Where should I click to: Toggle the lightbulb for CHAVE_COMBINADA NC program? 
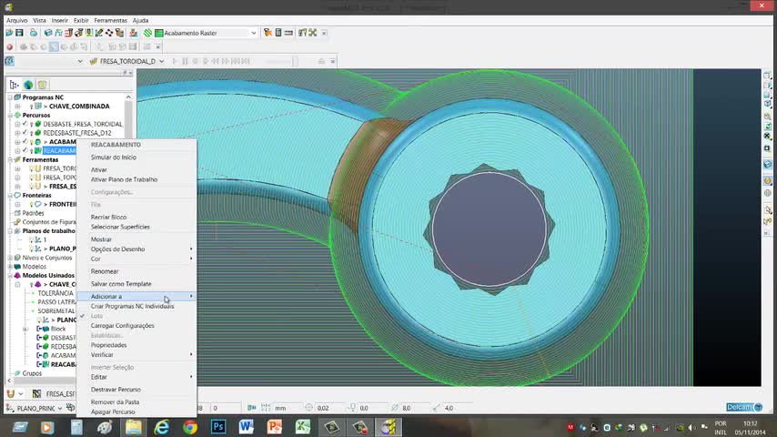coord(31,107)
